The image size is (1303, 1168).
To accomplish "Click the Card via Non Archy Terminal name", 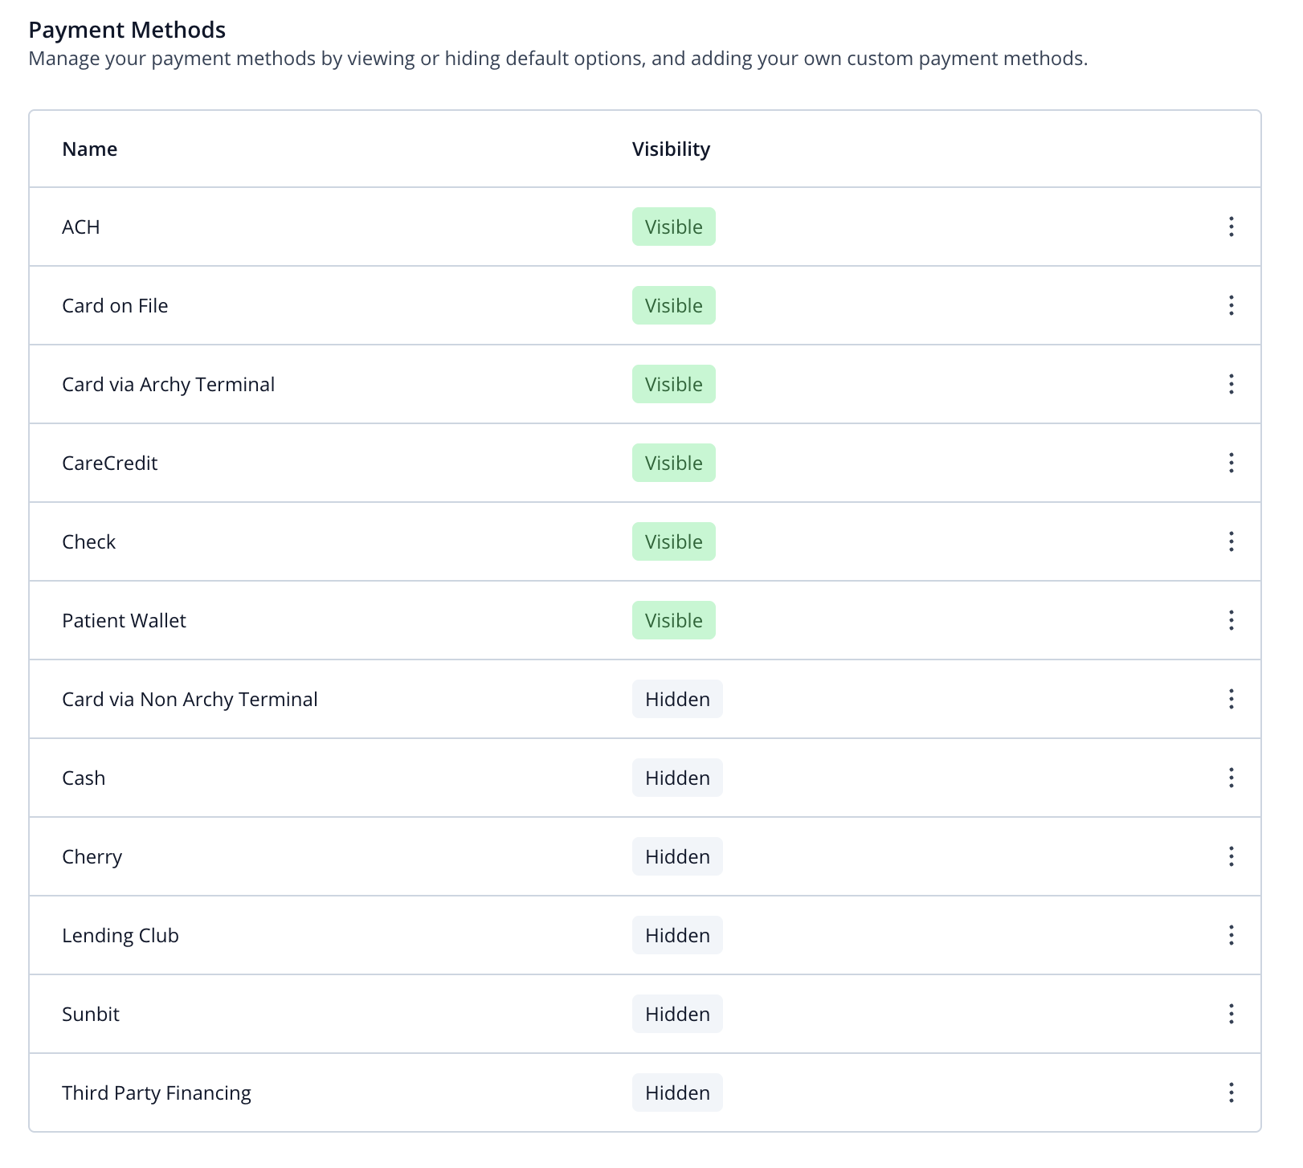I will (190, 700).
